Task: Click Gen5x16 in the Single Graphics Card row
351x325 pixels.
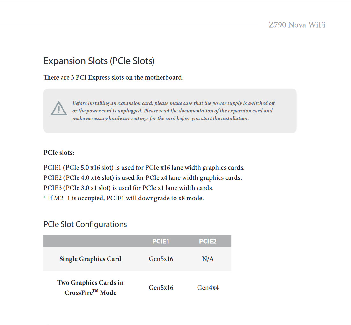Action: (161, 259)
